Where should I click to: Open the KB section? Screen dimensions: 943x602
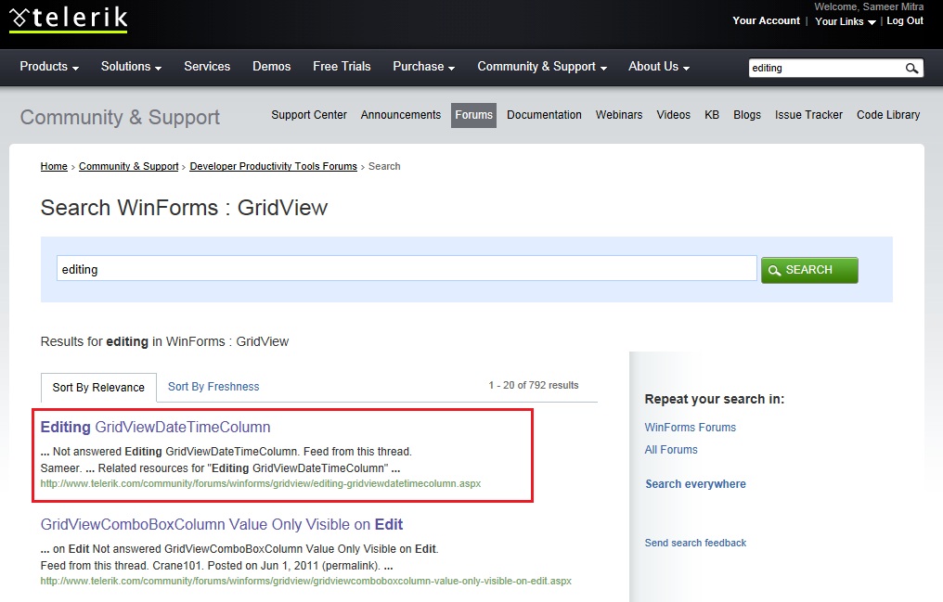pos(712,115)
